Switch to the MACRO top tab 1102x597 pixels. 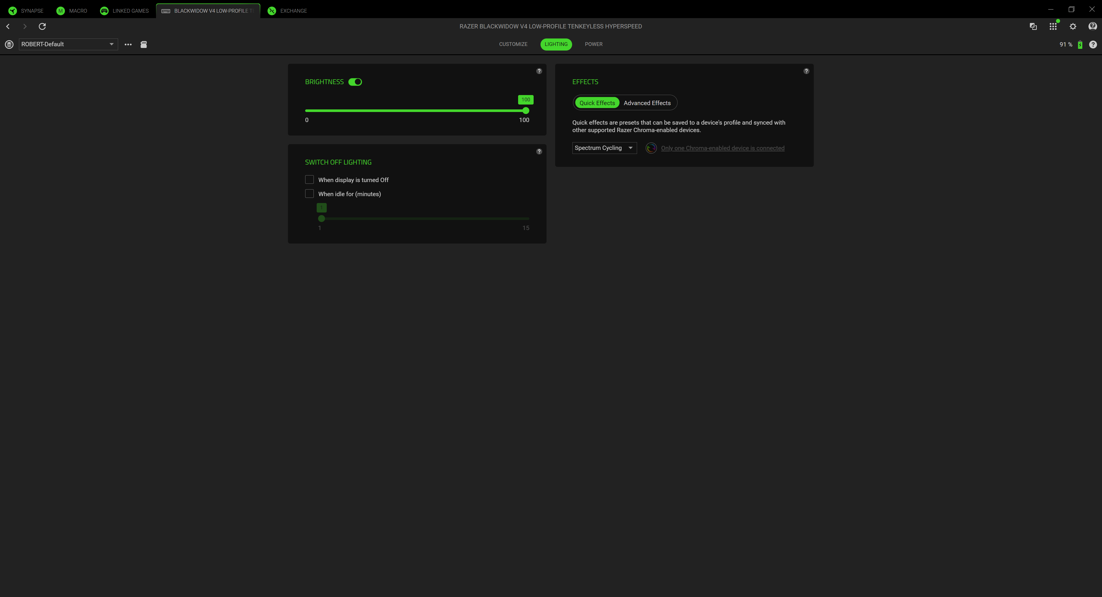click(72, 11)
